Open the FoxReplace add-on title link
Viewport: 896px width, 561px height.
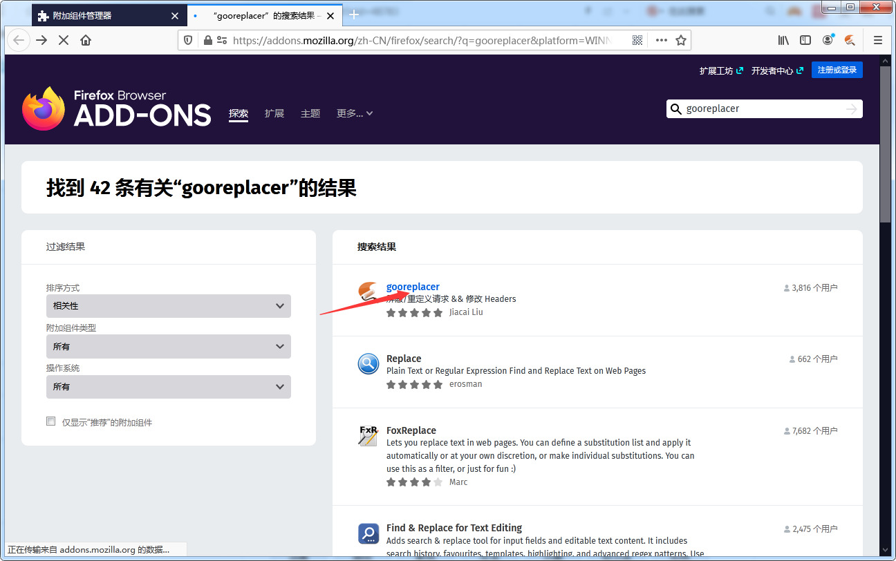411,430
